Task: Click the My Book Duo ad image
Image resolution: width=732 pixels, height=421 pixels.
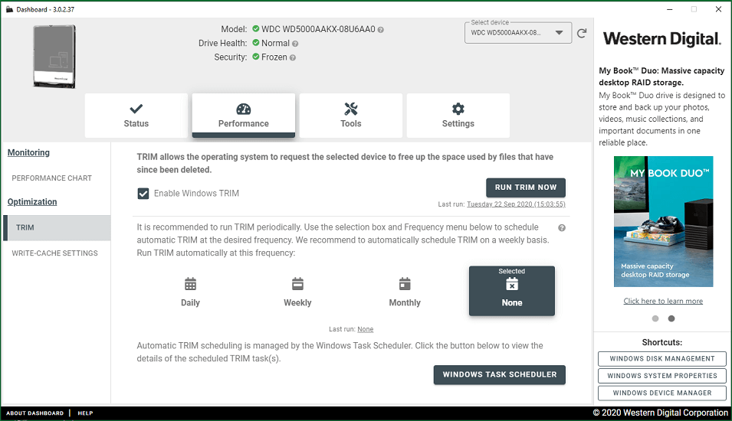Action: pyautogui.click(x=663, y=221)
